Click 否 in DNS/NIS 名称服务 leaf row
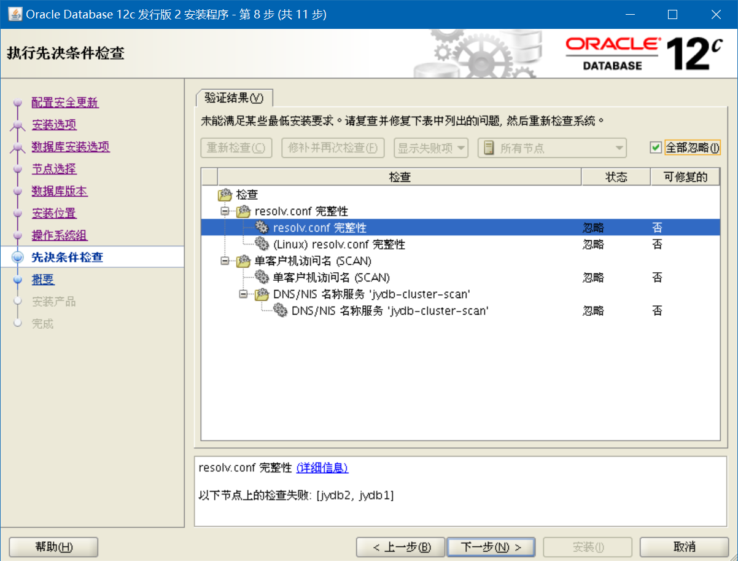The image size is (738, 561). pos(658,311)
